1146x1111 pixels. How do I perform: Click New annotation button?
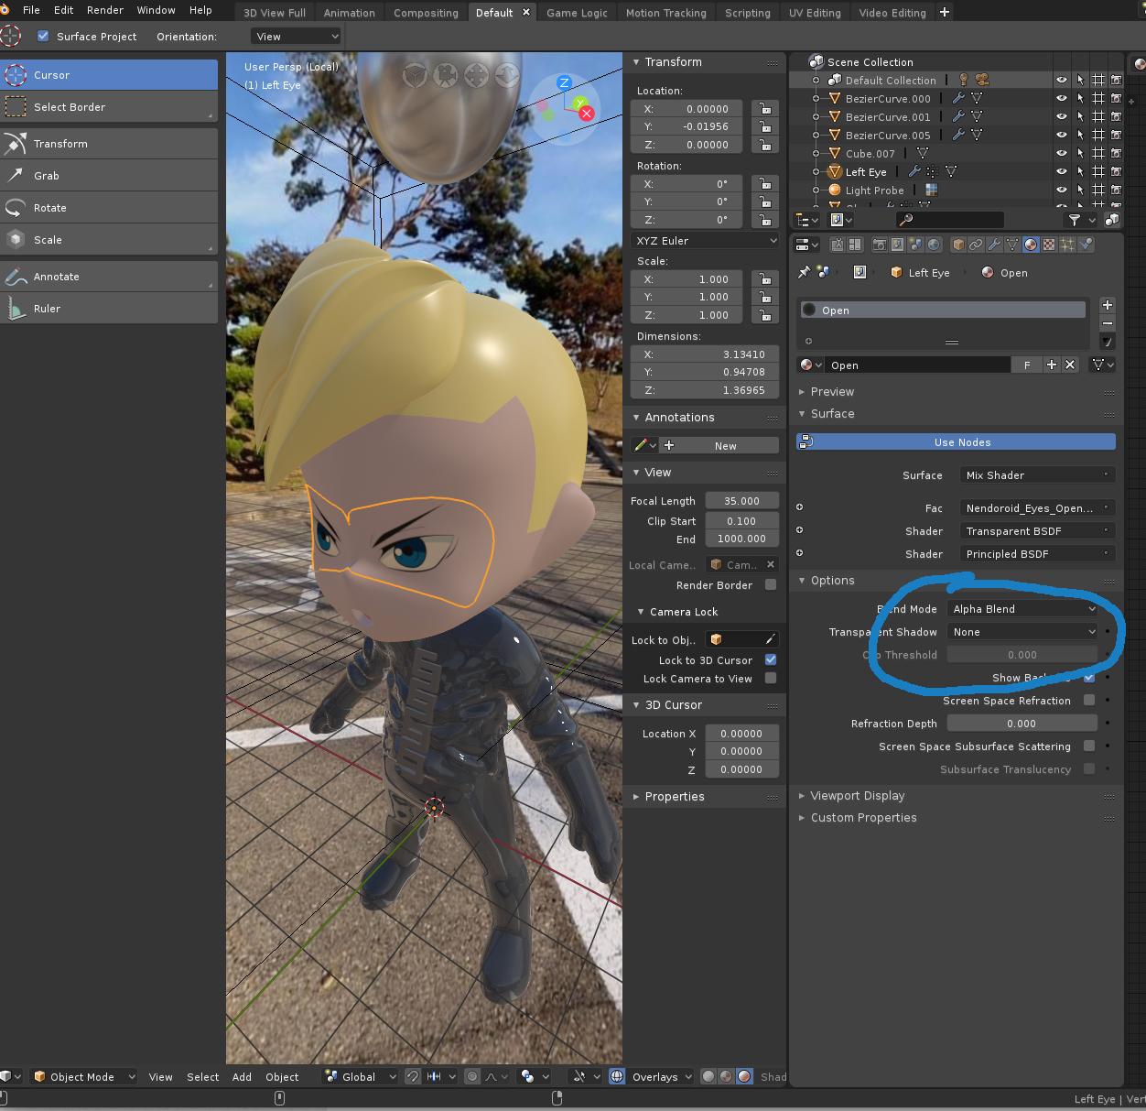pos(725,446)
